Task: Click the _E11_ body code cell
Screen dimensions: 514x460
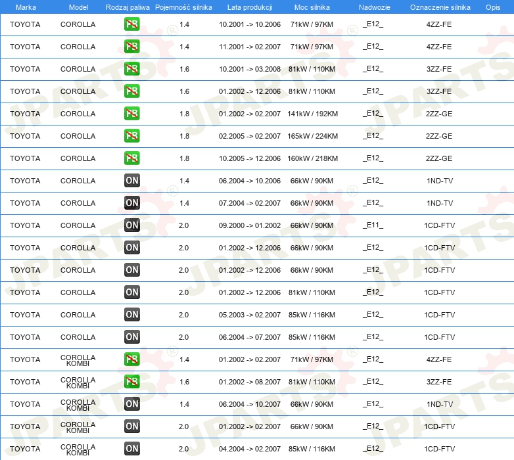Action: pyautogui.click(x=373, y=225)
